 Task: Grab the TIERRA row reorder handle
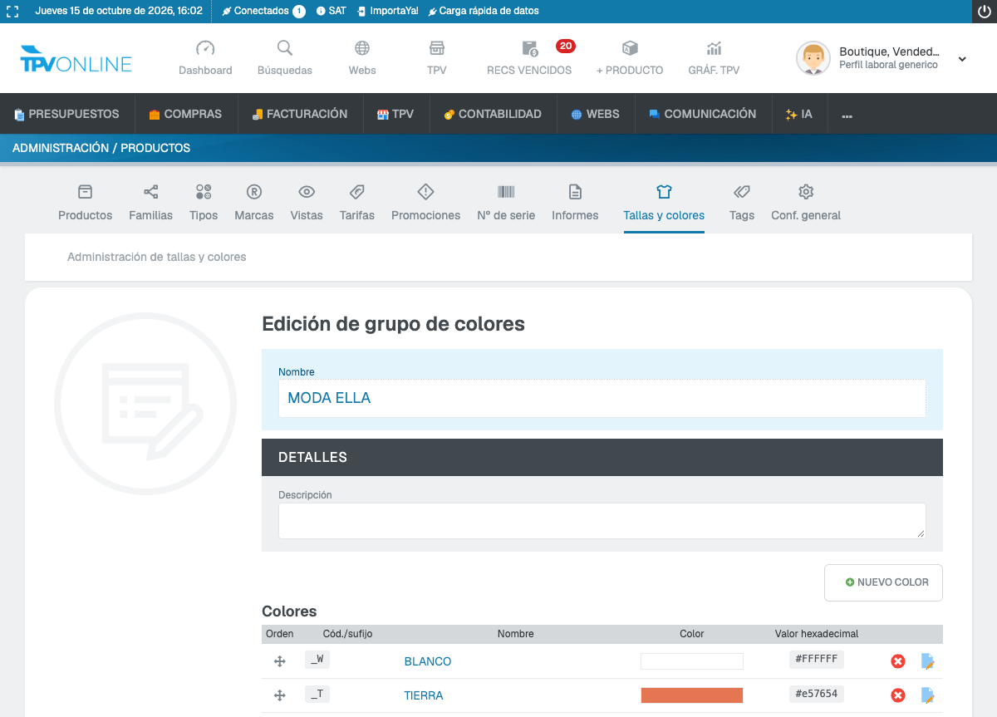(x=280, y=695)
